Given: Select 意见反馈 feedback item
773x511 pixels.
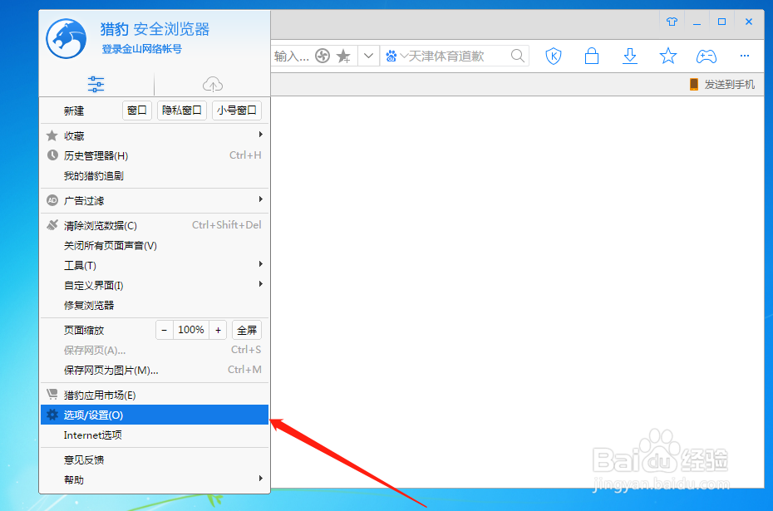Looking at the screenshot, I should [155, 459].
